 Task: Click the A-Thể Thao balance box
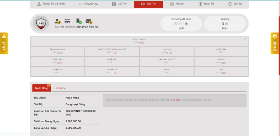pos(222,51)
